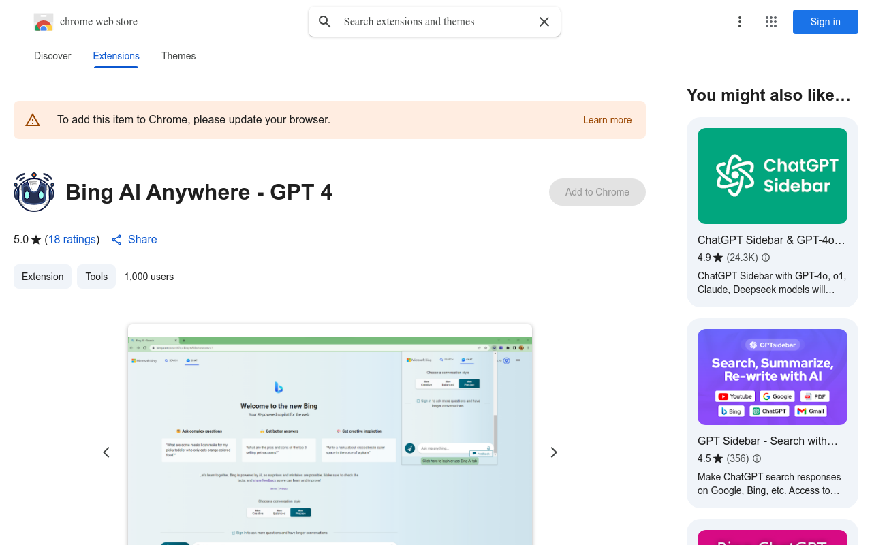Click the Sign in button
The width and height of the screenshot is (872, 545).
click(826, 22)
